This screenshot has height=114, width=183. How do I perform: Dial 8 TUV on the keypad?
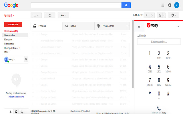(x=159, y=82)
